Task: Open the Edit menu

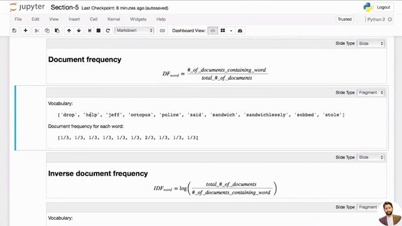Action: point(35,19)
